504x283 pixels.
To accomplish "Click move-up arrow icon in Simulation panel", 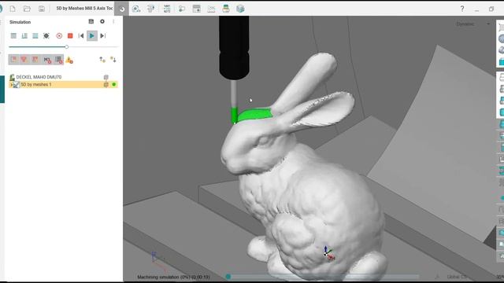I will (102, 60).
